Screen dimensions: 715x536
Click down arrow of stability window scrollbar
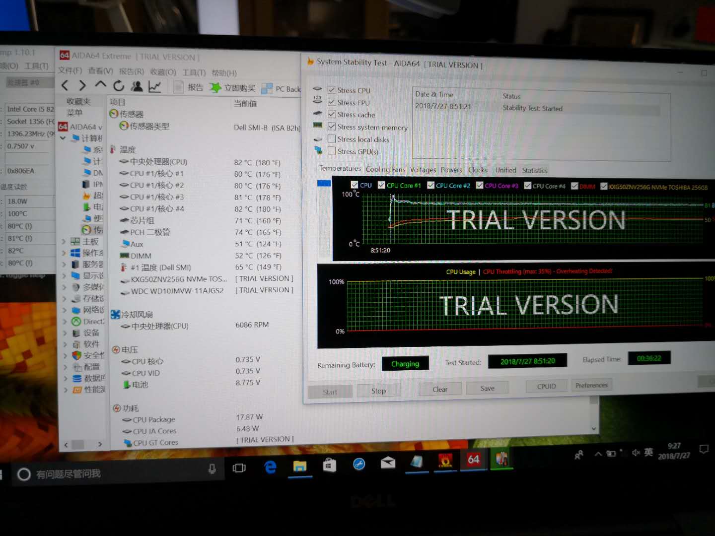pos(593,428)
